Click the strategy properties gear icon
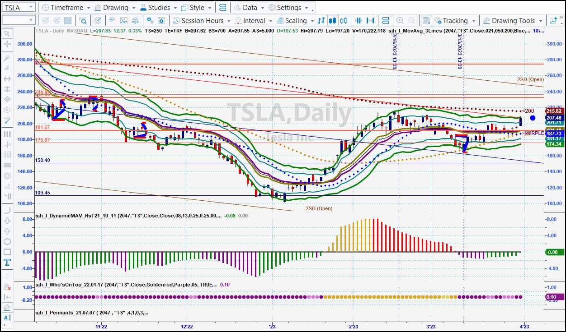 161,20
